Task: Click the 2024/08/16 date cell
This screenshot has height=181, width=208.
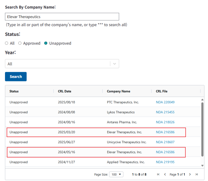Action: click(66, 122)
